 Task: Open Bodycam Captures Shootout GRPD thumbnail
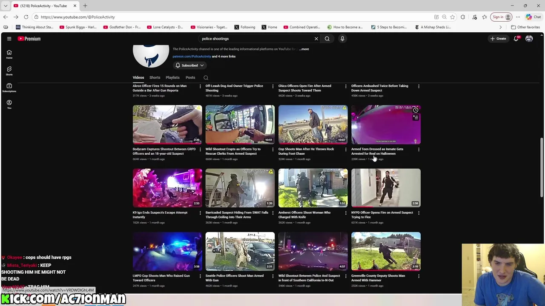pos(167,125)
